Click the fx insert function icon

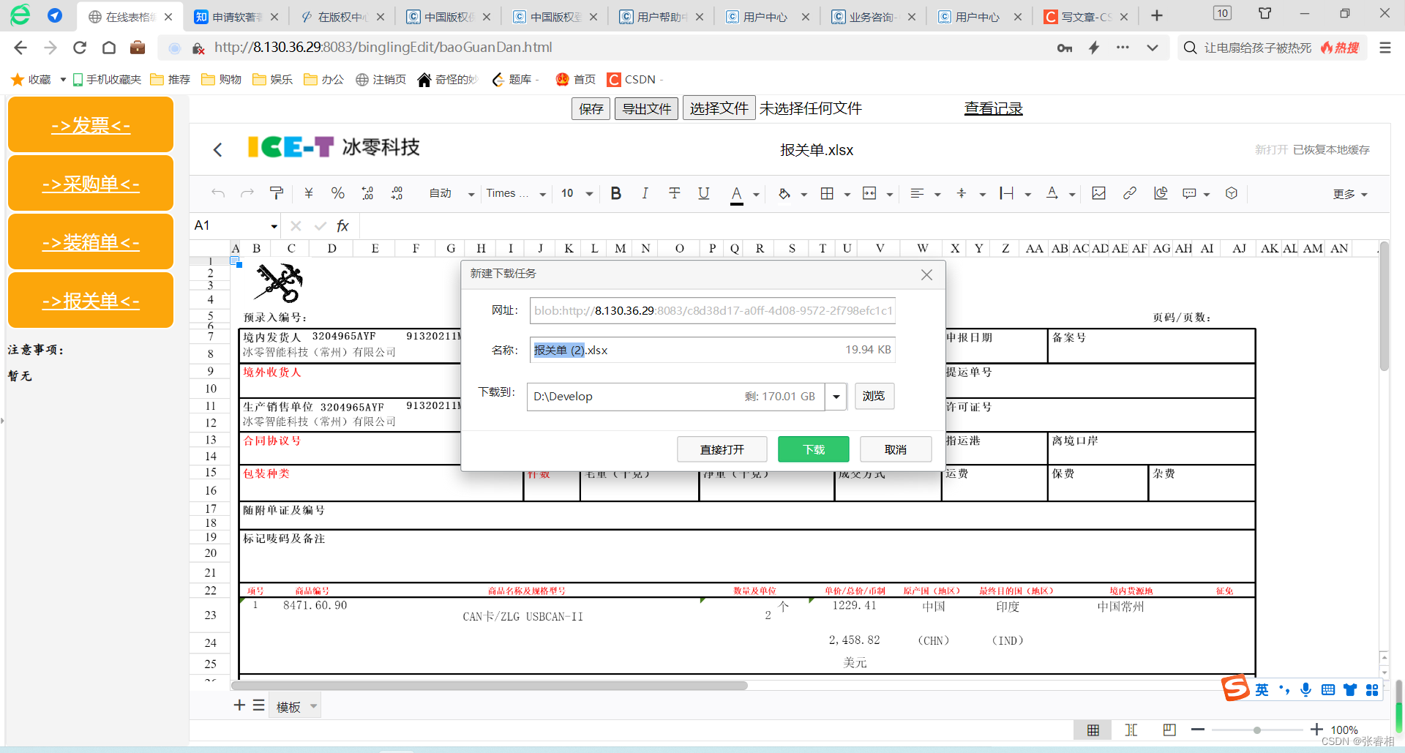click(342, 226)
